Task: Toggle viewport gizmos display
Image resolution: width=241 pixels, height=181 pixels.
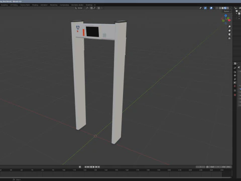Action: click(205, 8)
